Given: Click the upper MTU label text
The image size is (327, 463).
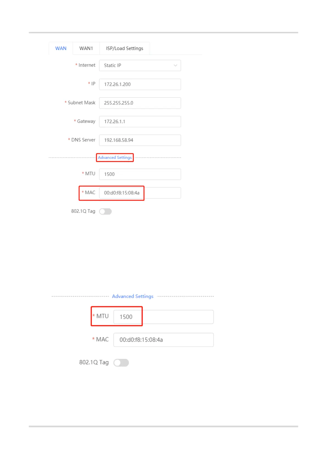Looking at the screenshot, I should coord(90,174).
